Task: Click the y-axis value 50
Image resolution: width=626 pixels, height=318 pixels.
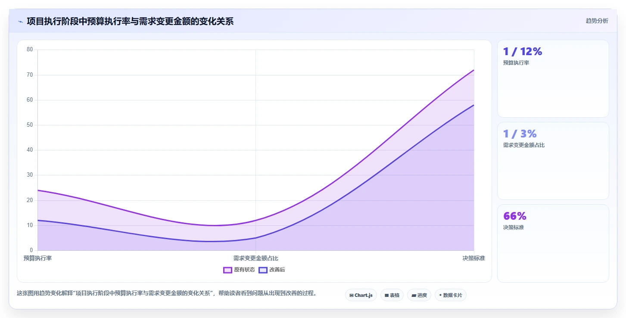Action: pyautogui.click(x=30, y=125)
